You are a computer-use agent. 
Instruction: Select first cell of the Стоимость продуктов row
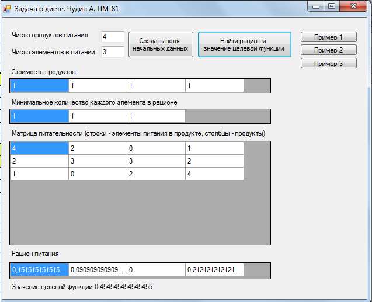39,86
